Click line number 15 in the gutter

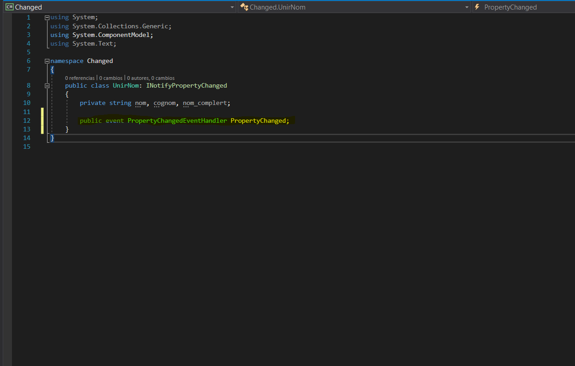(27, 147)
